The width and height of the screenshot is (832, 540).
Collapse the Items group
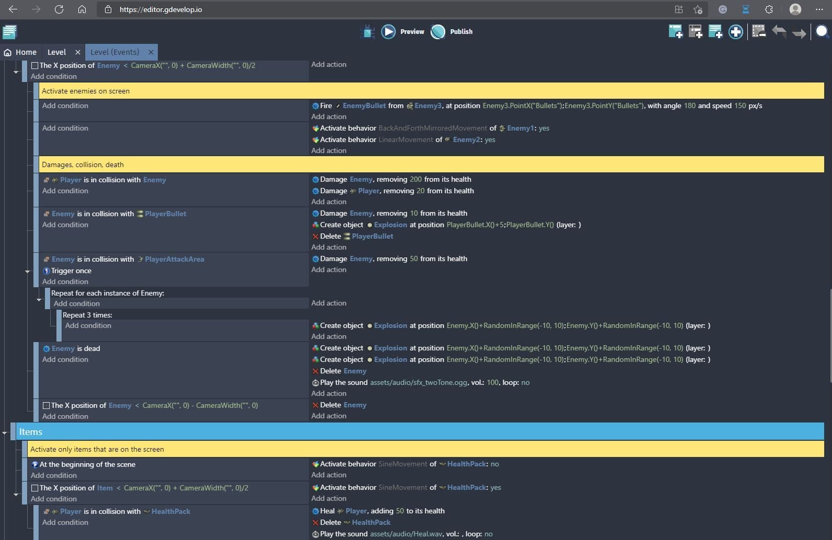[x=5, y=433]
